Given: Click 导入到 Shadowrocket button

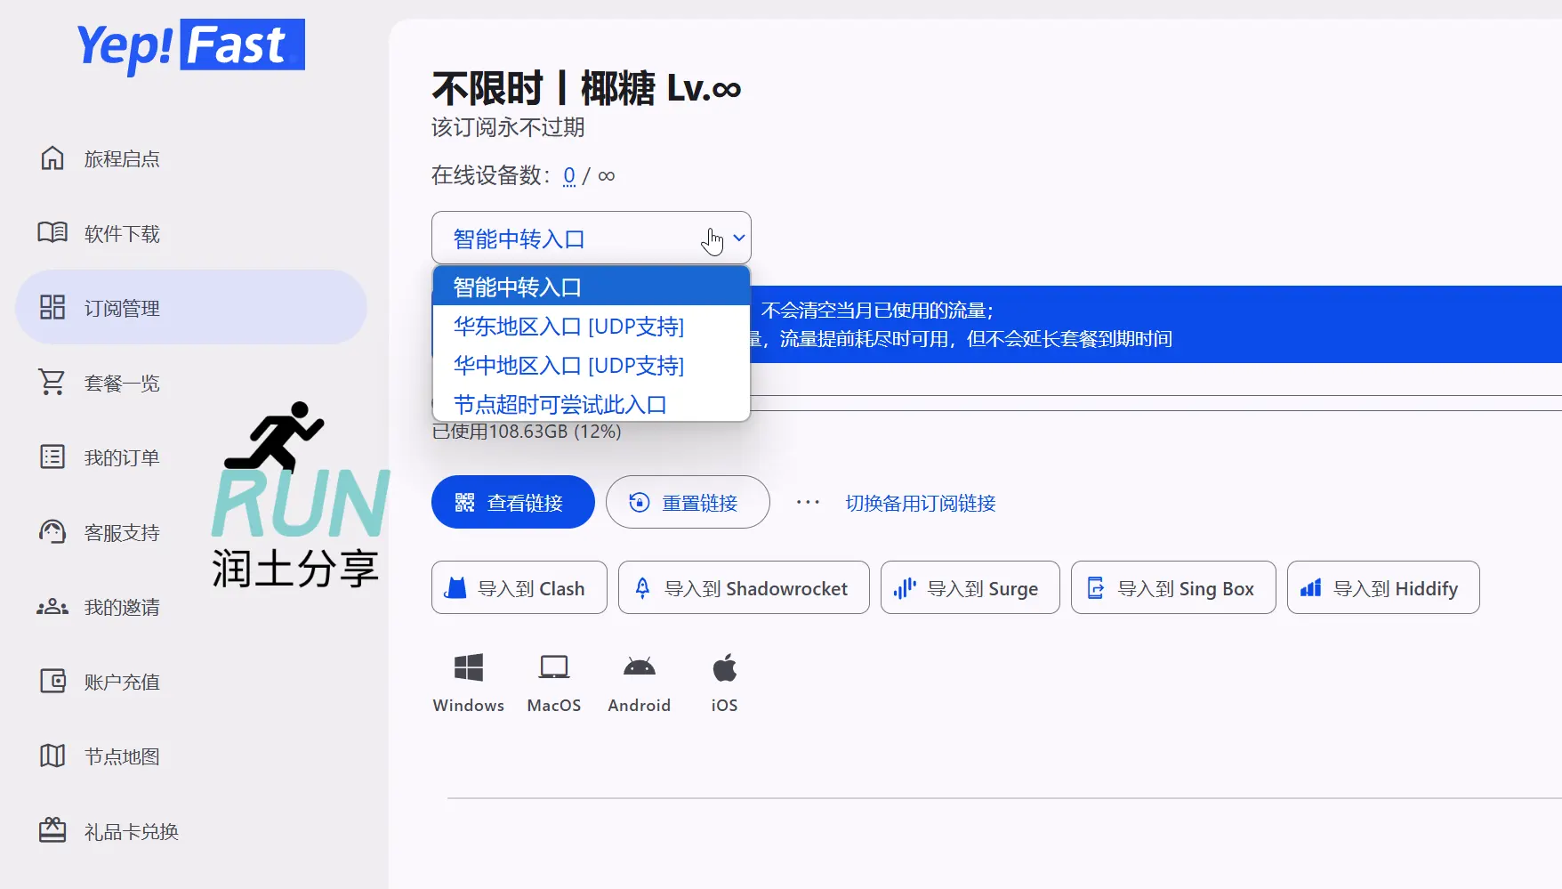Looking at the screenshot, I should 744,587.
